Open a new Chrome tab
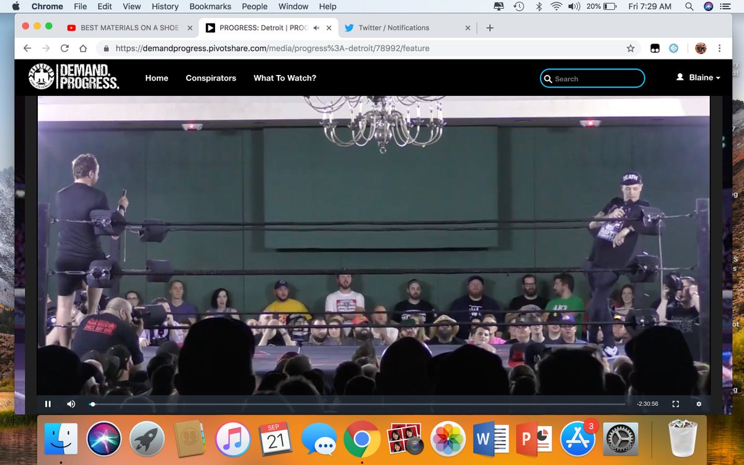 point(490,28)
